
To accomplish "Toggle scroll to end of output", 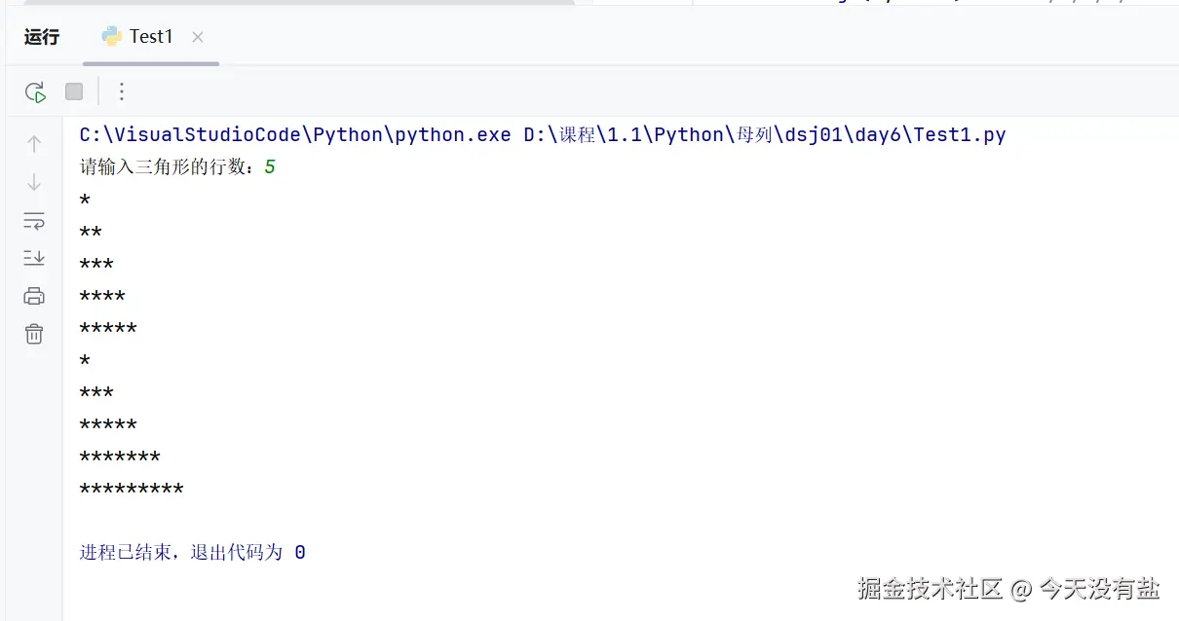I will coord(34,258).
